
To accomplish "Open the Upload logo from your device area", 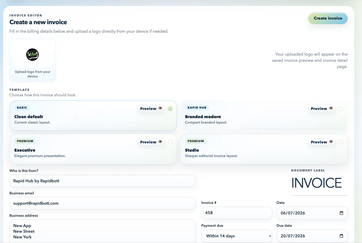I will coord(33,60).
